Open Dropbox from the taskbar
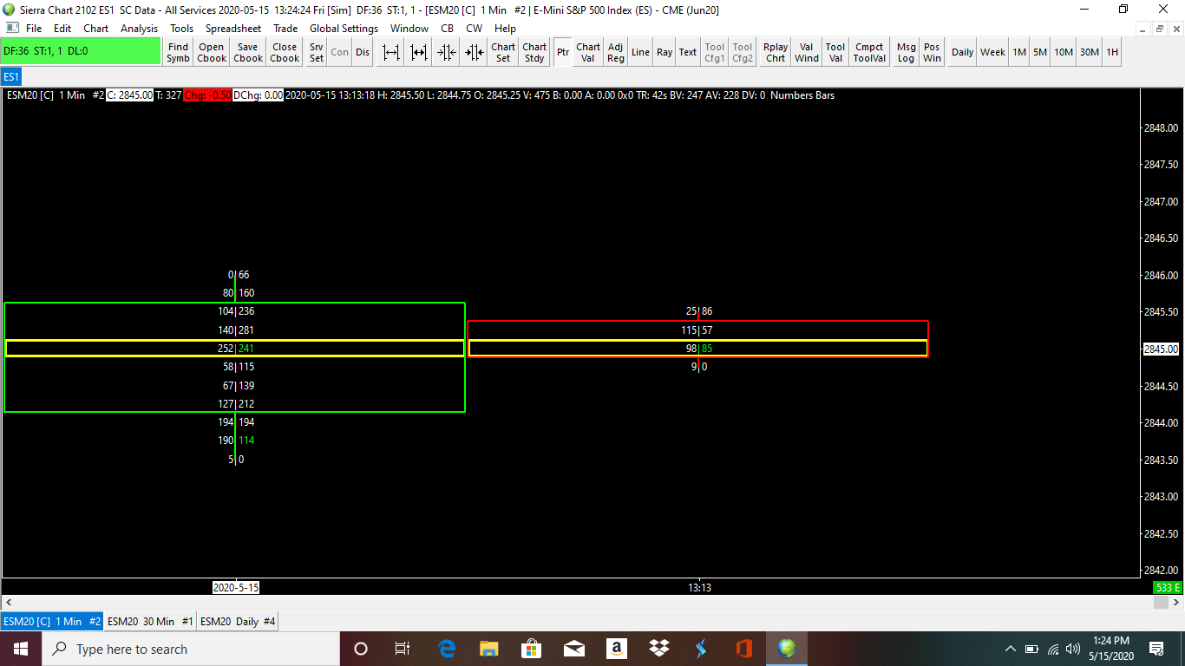This screenshot has width=1185, height=666. [659, 649]
